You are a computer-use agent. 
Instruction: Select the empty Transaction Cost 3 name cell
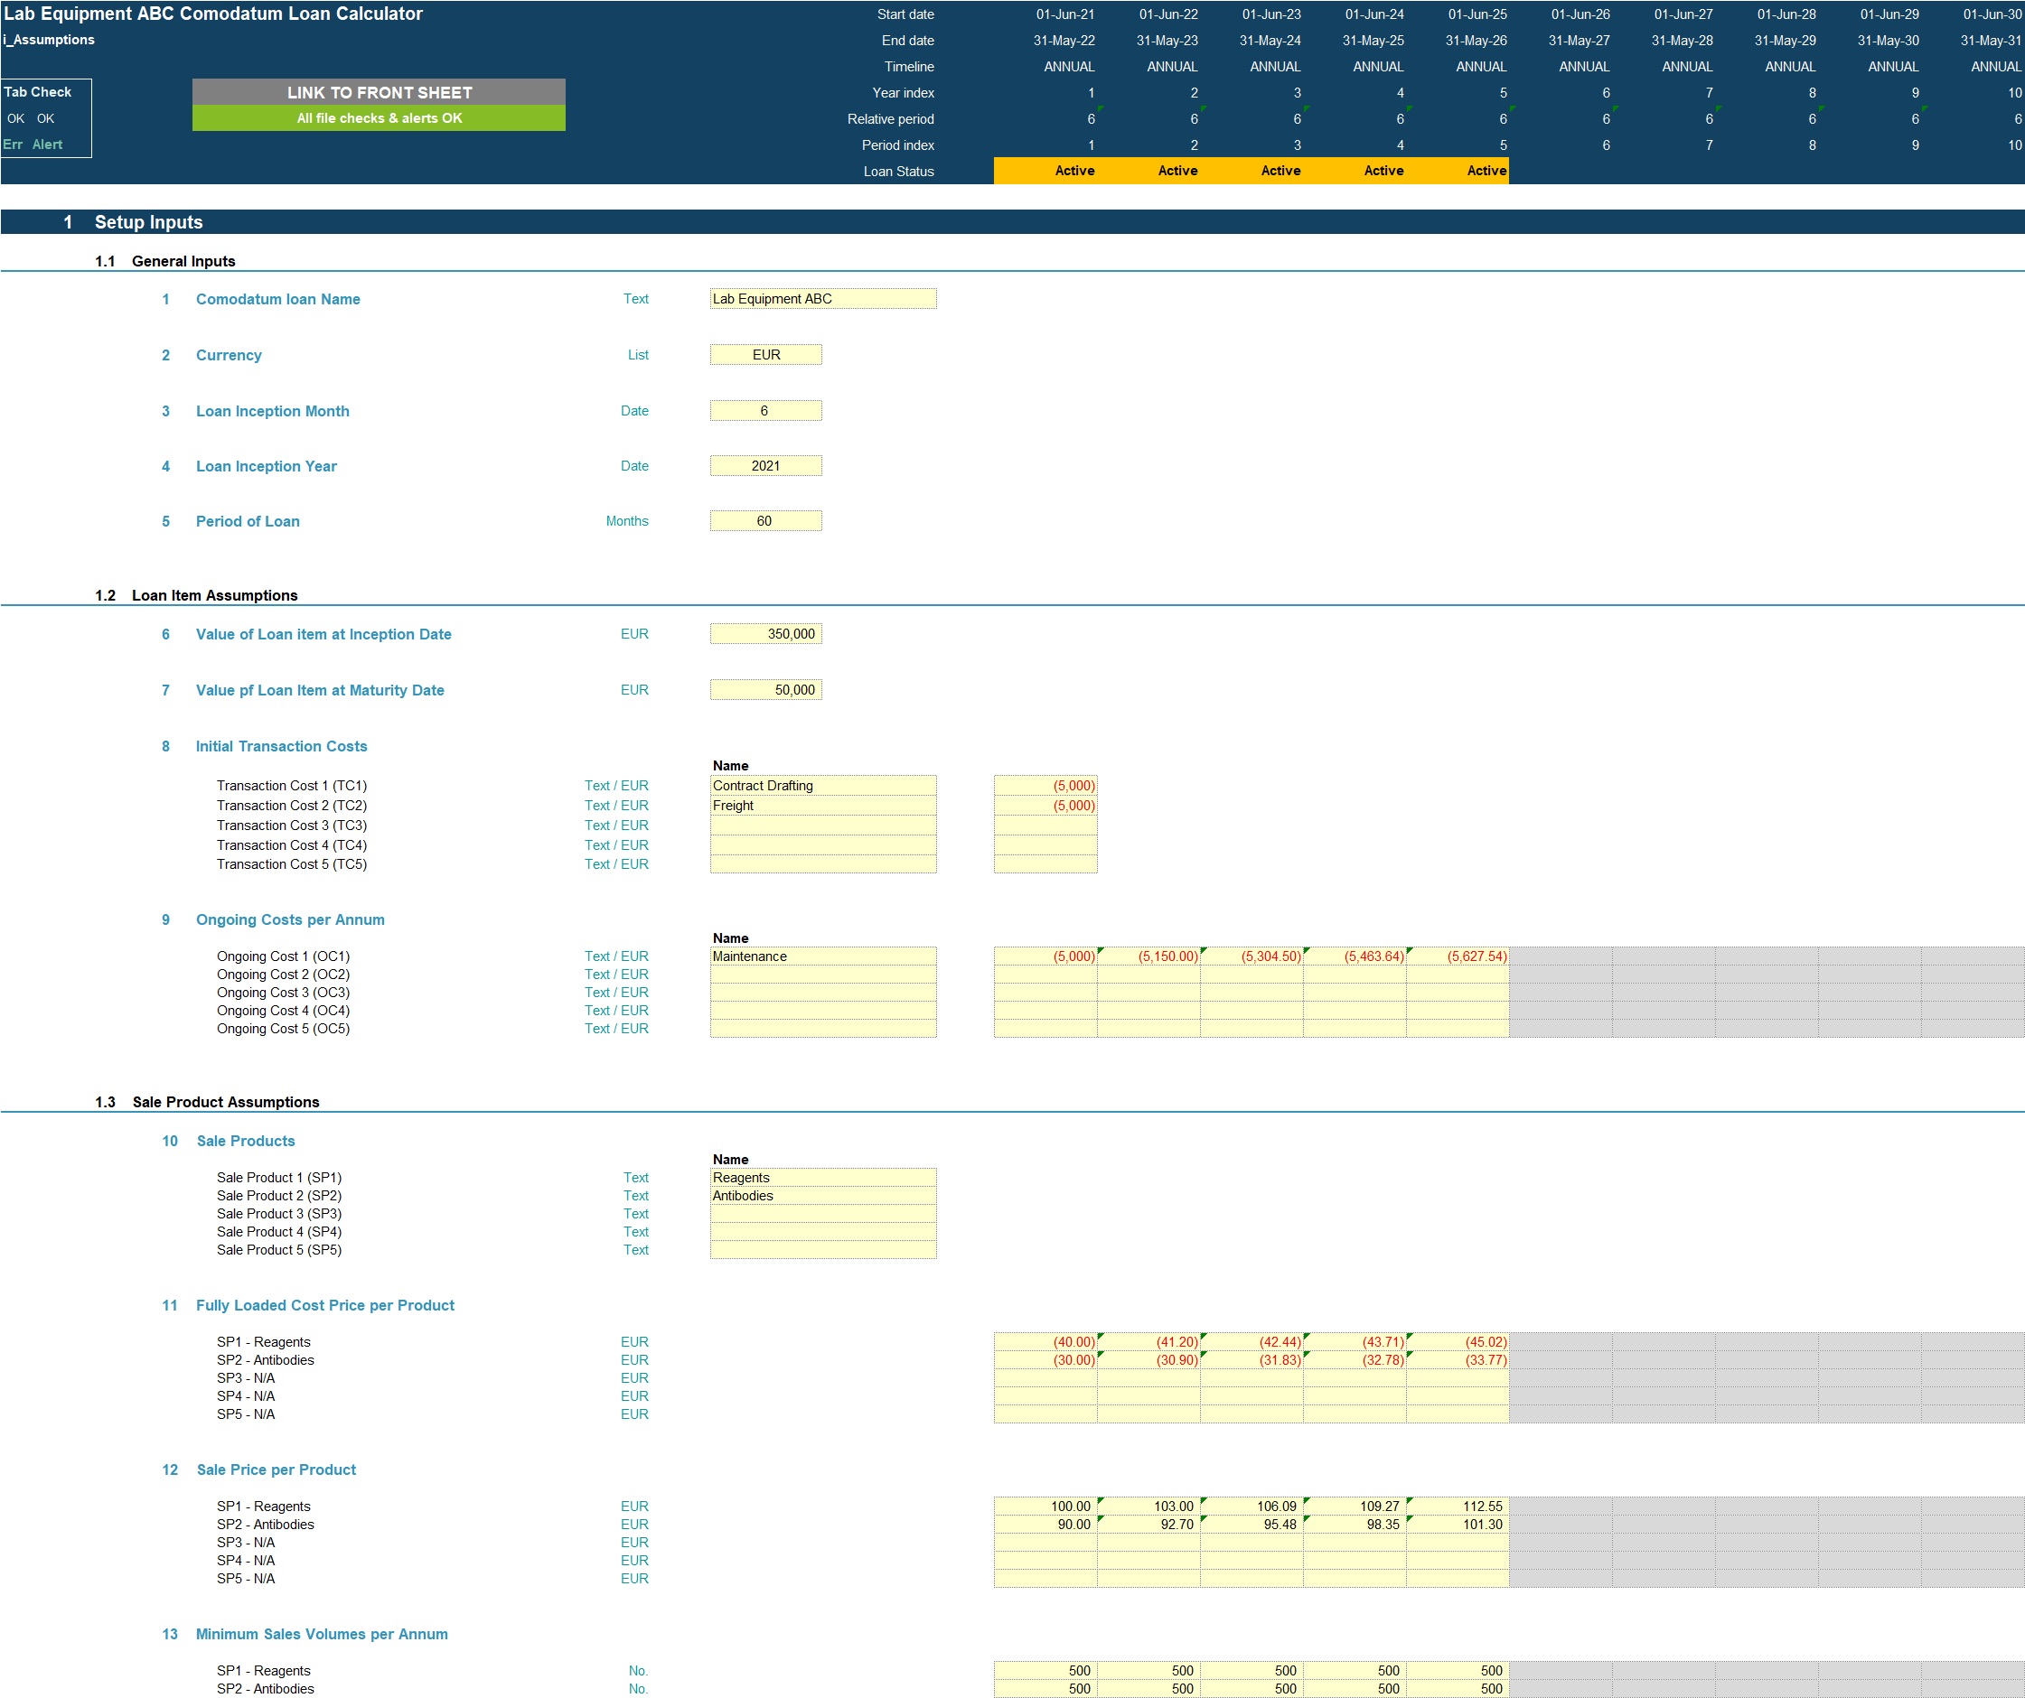(822, 825)
